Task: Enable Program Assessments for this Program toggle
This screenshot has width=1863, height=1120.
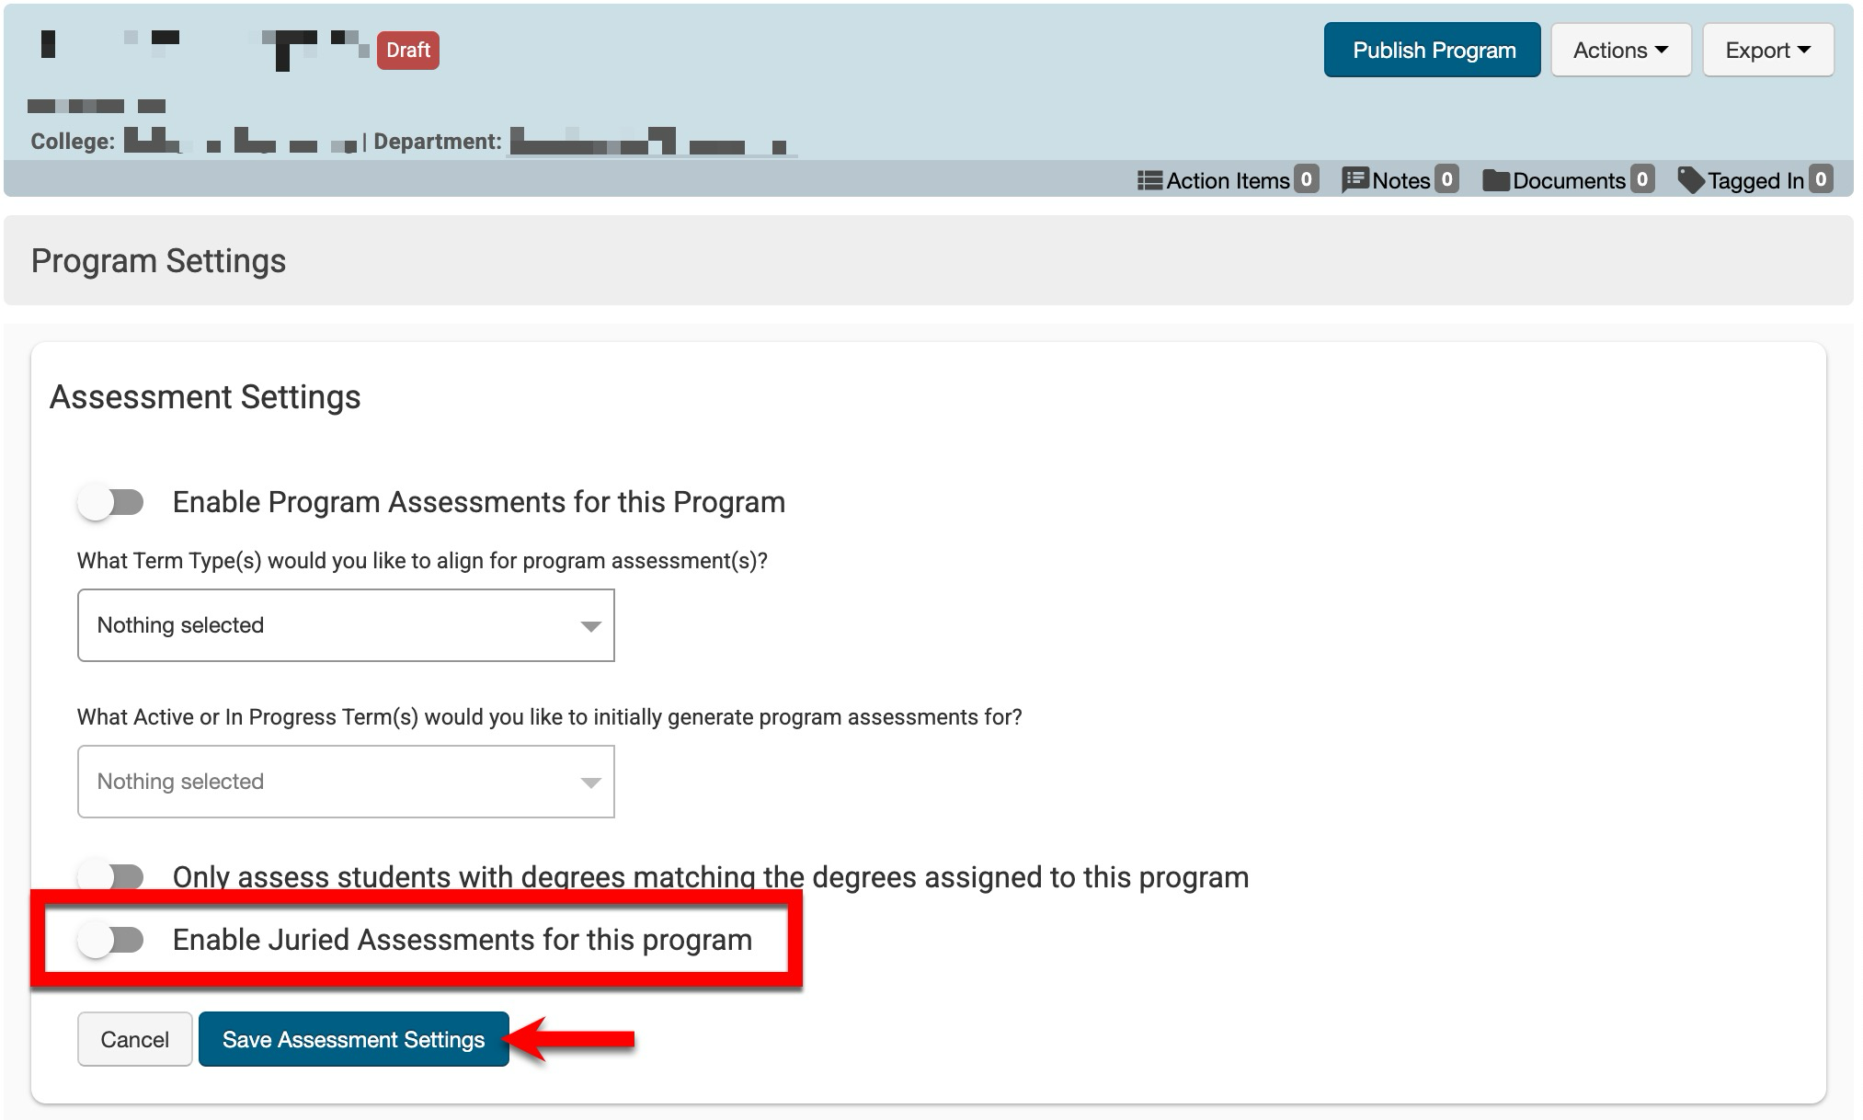Action: [111, 502]
